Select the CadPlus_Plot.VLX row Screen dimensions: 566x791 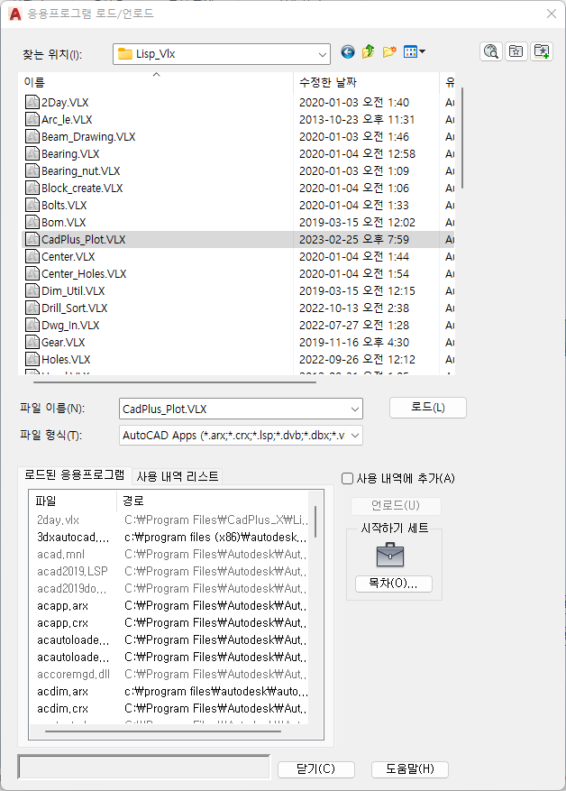click(239, 239)
